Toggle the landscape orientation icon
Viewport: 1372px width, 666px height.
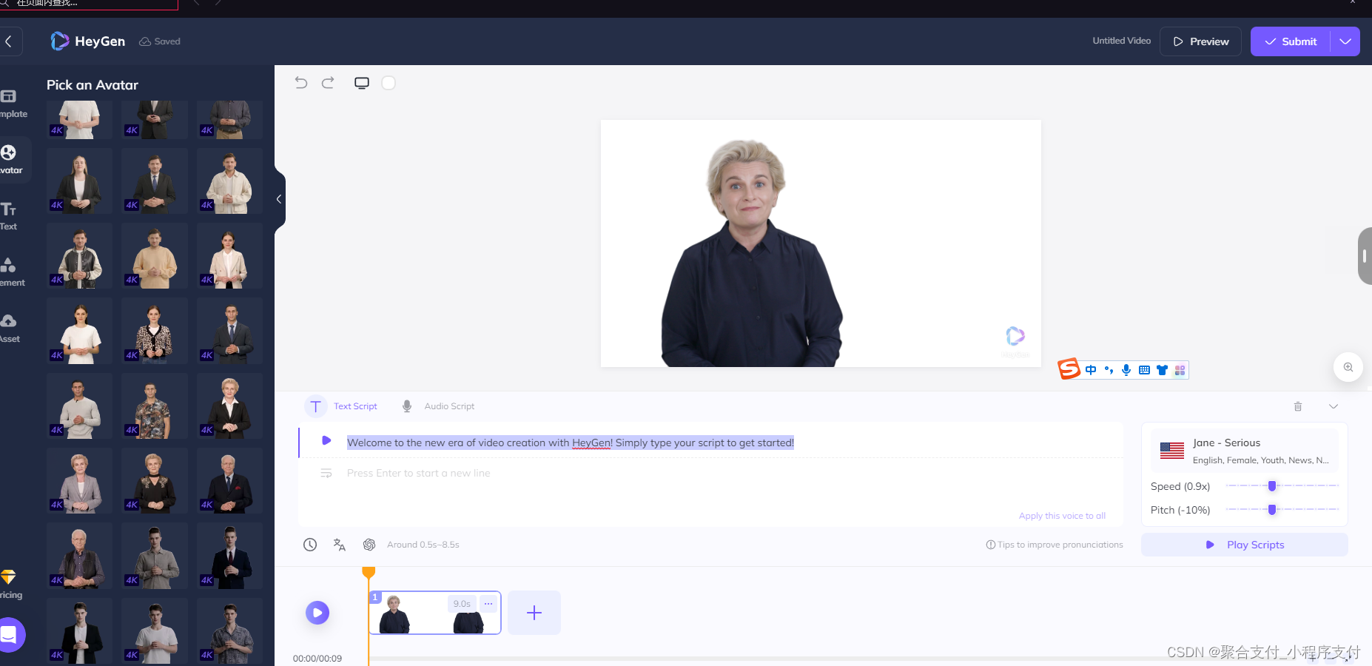(362, 82)
